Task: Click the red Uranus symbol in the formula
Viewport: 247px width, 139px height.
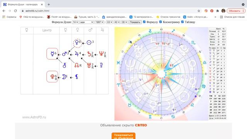Action: coord(89,65)
